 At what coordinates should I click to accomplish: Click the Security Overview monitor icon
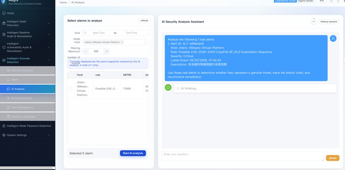coord(9,70)
